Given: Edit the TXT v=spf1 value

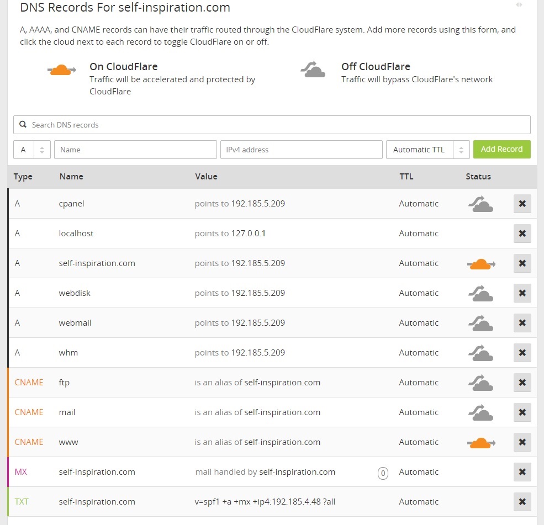Looking at the screenshot, I should (265, 502).
